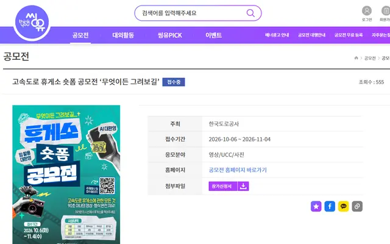The width and height of the screenshot is (390, 244).
Task: Click the 홈페이지 row label
Action: coord(175,170)
